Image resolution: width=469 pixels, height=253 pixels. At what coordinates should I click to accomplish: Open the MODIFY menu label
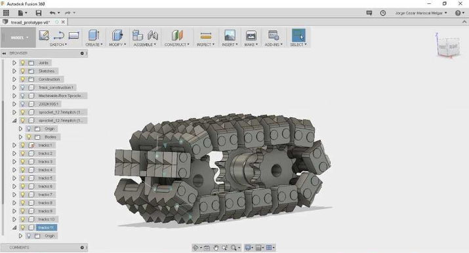[x=117, y=45]
